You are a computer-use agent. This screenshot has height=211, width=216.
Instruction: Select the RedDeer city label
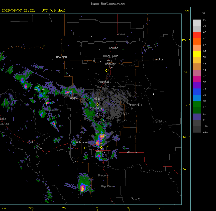pos(110,64)
